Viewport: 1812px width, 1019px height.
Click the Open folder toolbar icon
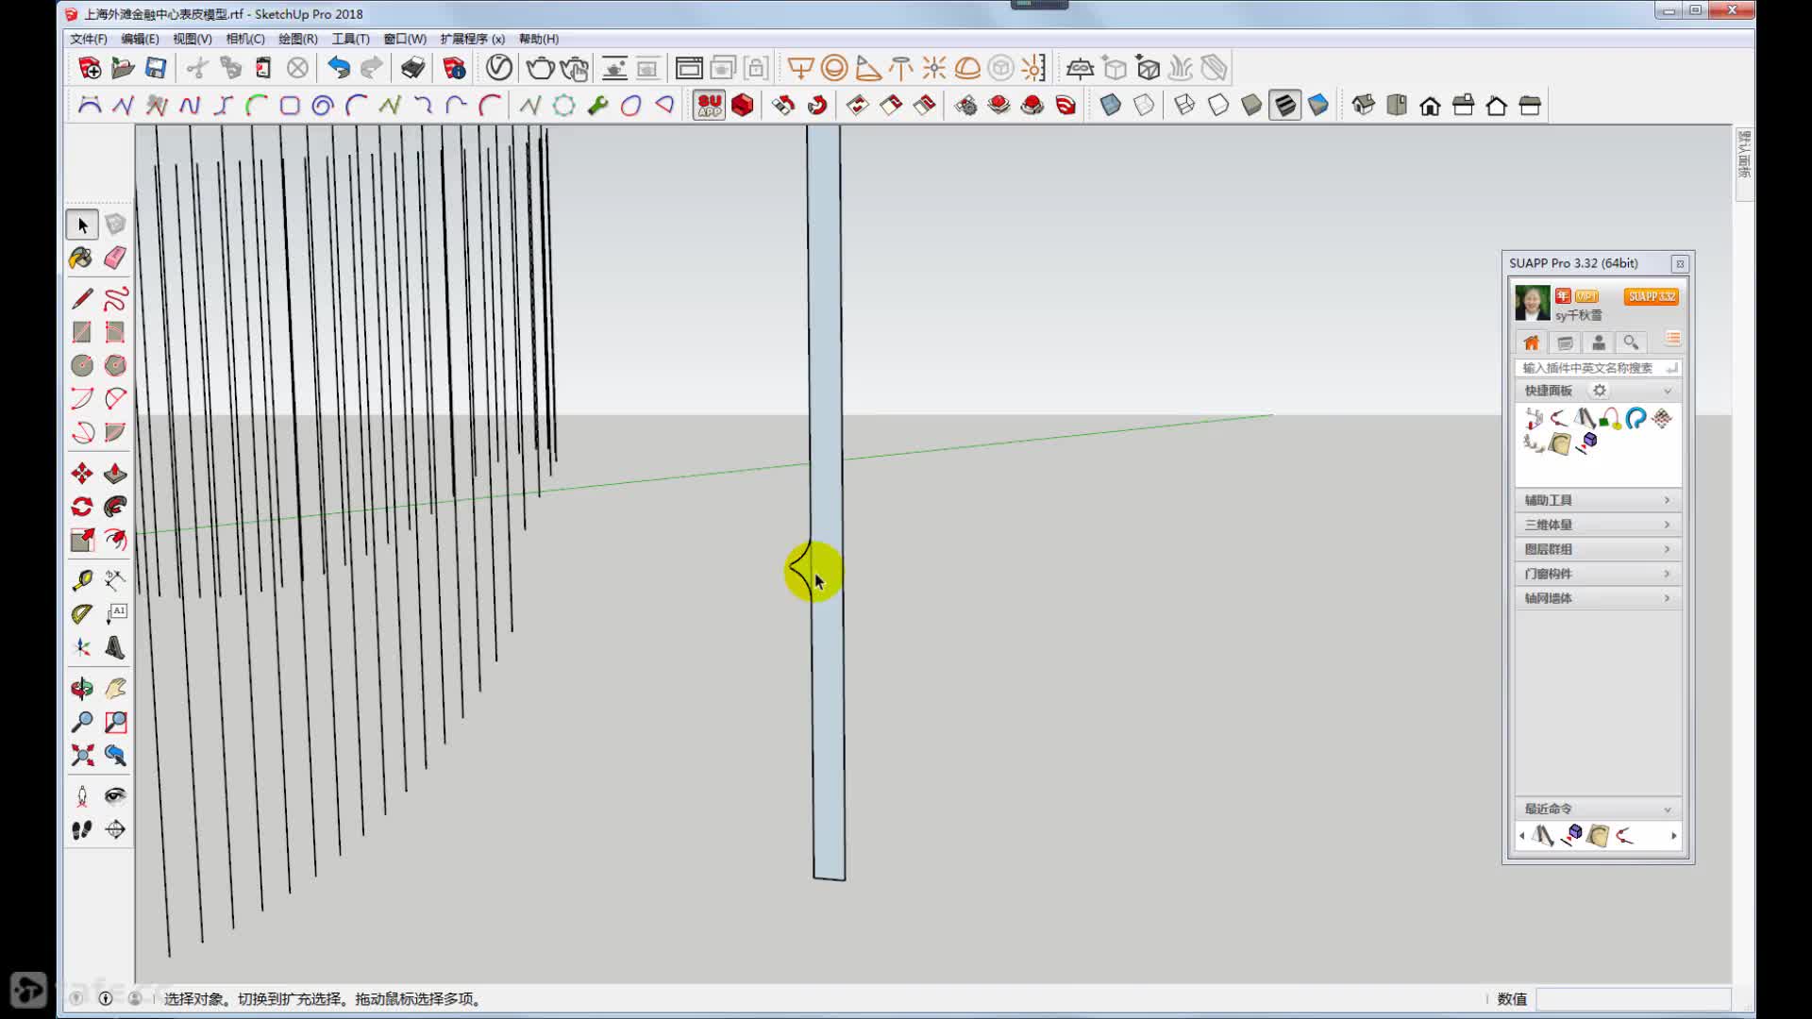click(123, 68)
